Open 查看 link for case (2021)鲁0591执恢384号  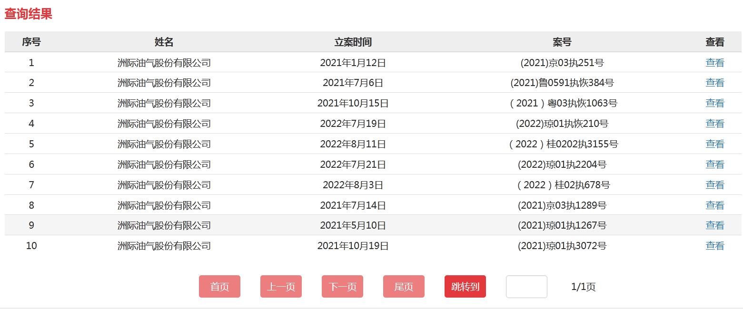[x=714, y=83]
